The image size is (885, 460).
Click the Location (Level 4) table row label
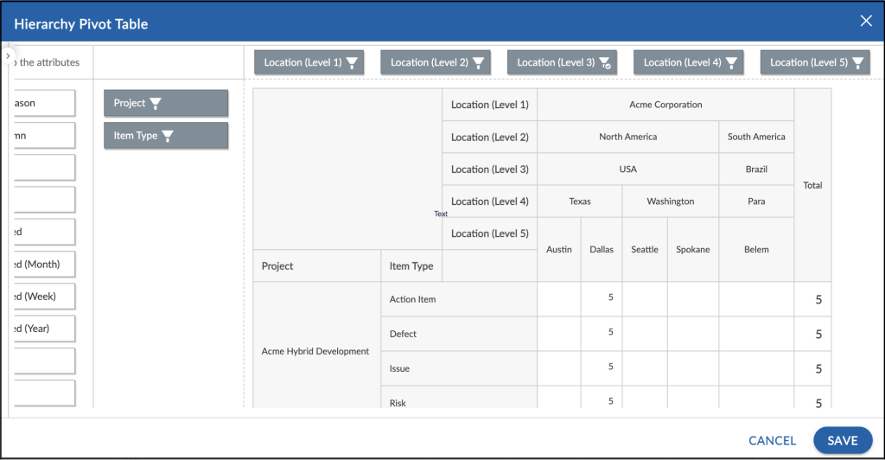[x=489, y=201]
